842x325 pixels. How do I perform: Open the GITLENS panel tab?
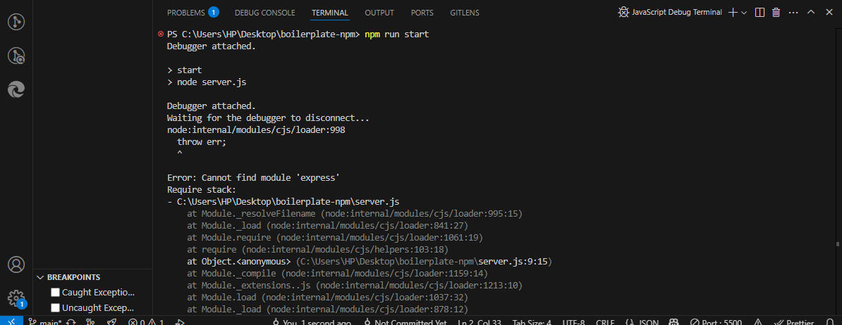pos(465,13)
